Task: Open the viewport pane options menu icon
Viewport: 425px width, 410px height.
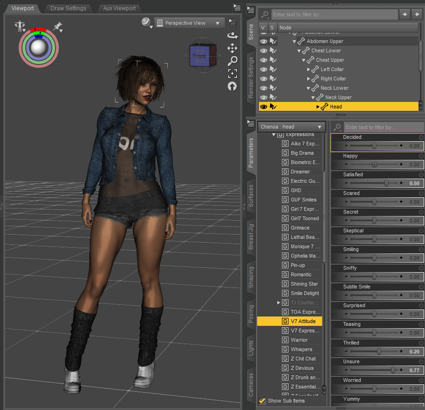Action: pyautogui.click(x=237, y=8)
